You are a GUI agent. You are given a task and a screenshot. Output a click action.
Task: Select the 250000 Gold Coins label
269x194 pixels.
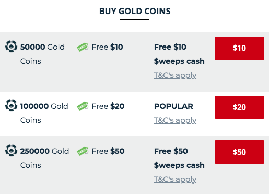click(44, 158)
